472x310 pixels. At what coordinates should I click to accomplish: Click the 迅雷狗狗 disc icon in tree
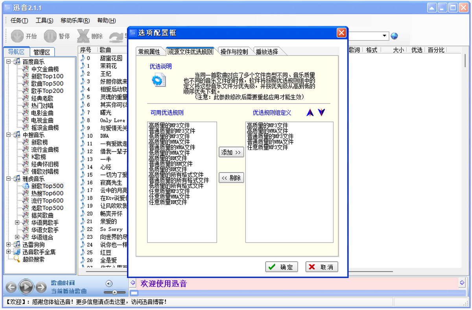click(17, 245)
